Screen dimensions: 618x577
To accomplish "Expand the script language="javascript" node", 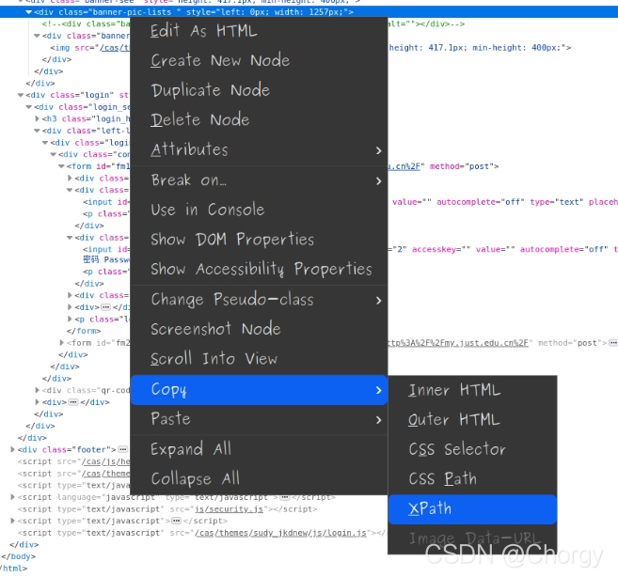I will click(x=12, y=497).
